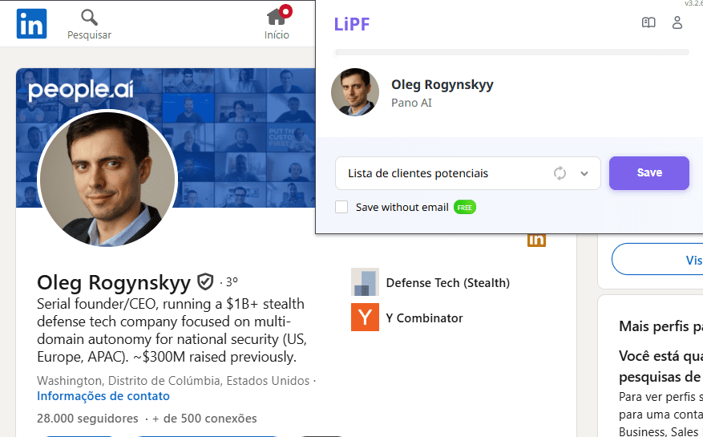Image resolution: width=703 pixels, height=437 pixels.
Task: Click the Defense Tech (Stealth) company link
Action: coord(447,282)
